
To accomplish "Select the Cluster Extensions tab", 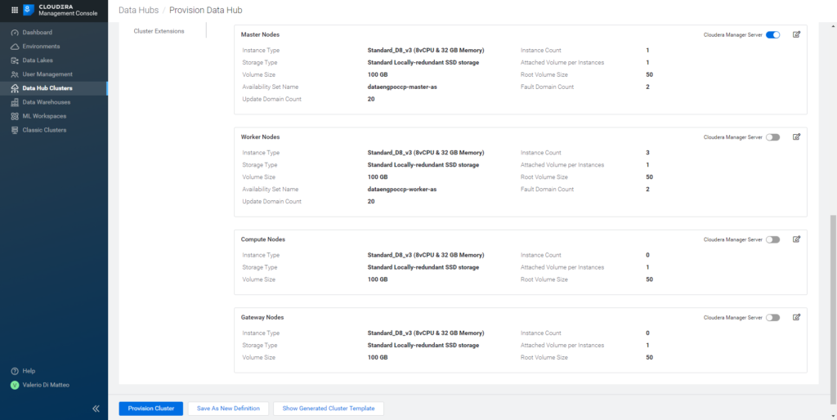I will 159,31.
